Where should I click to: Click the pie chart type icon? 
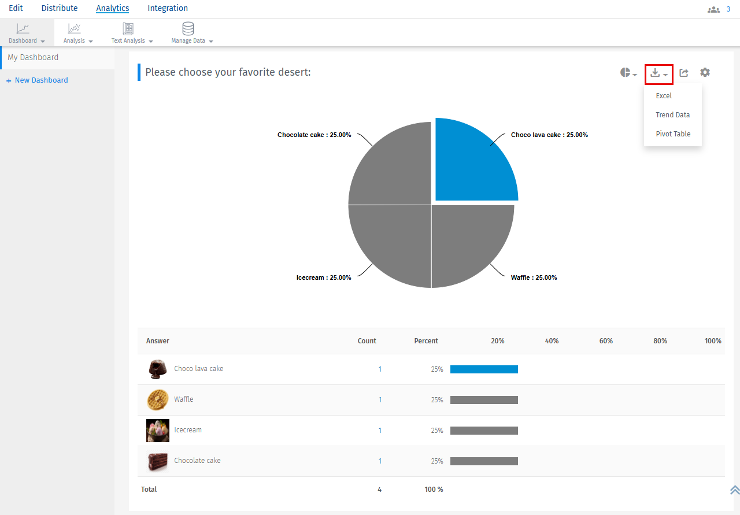[626, 72]
